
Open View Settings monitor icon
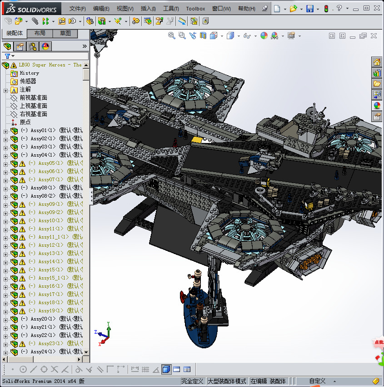pyautogui.click(x=291, y=36)
